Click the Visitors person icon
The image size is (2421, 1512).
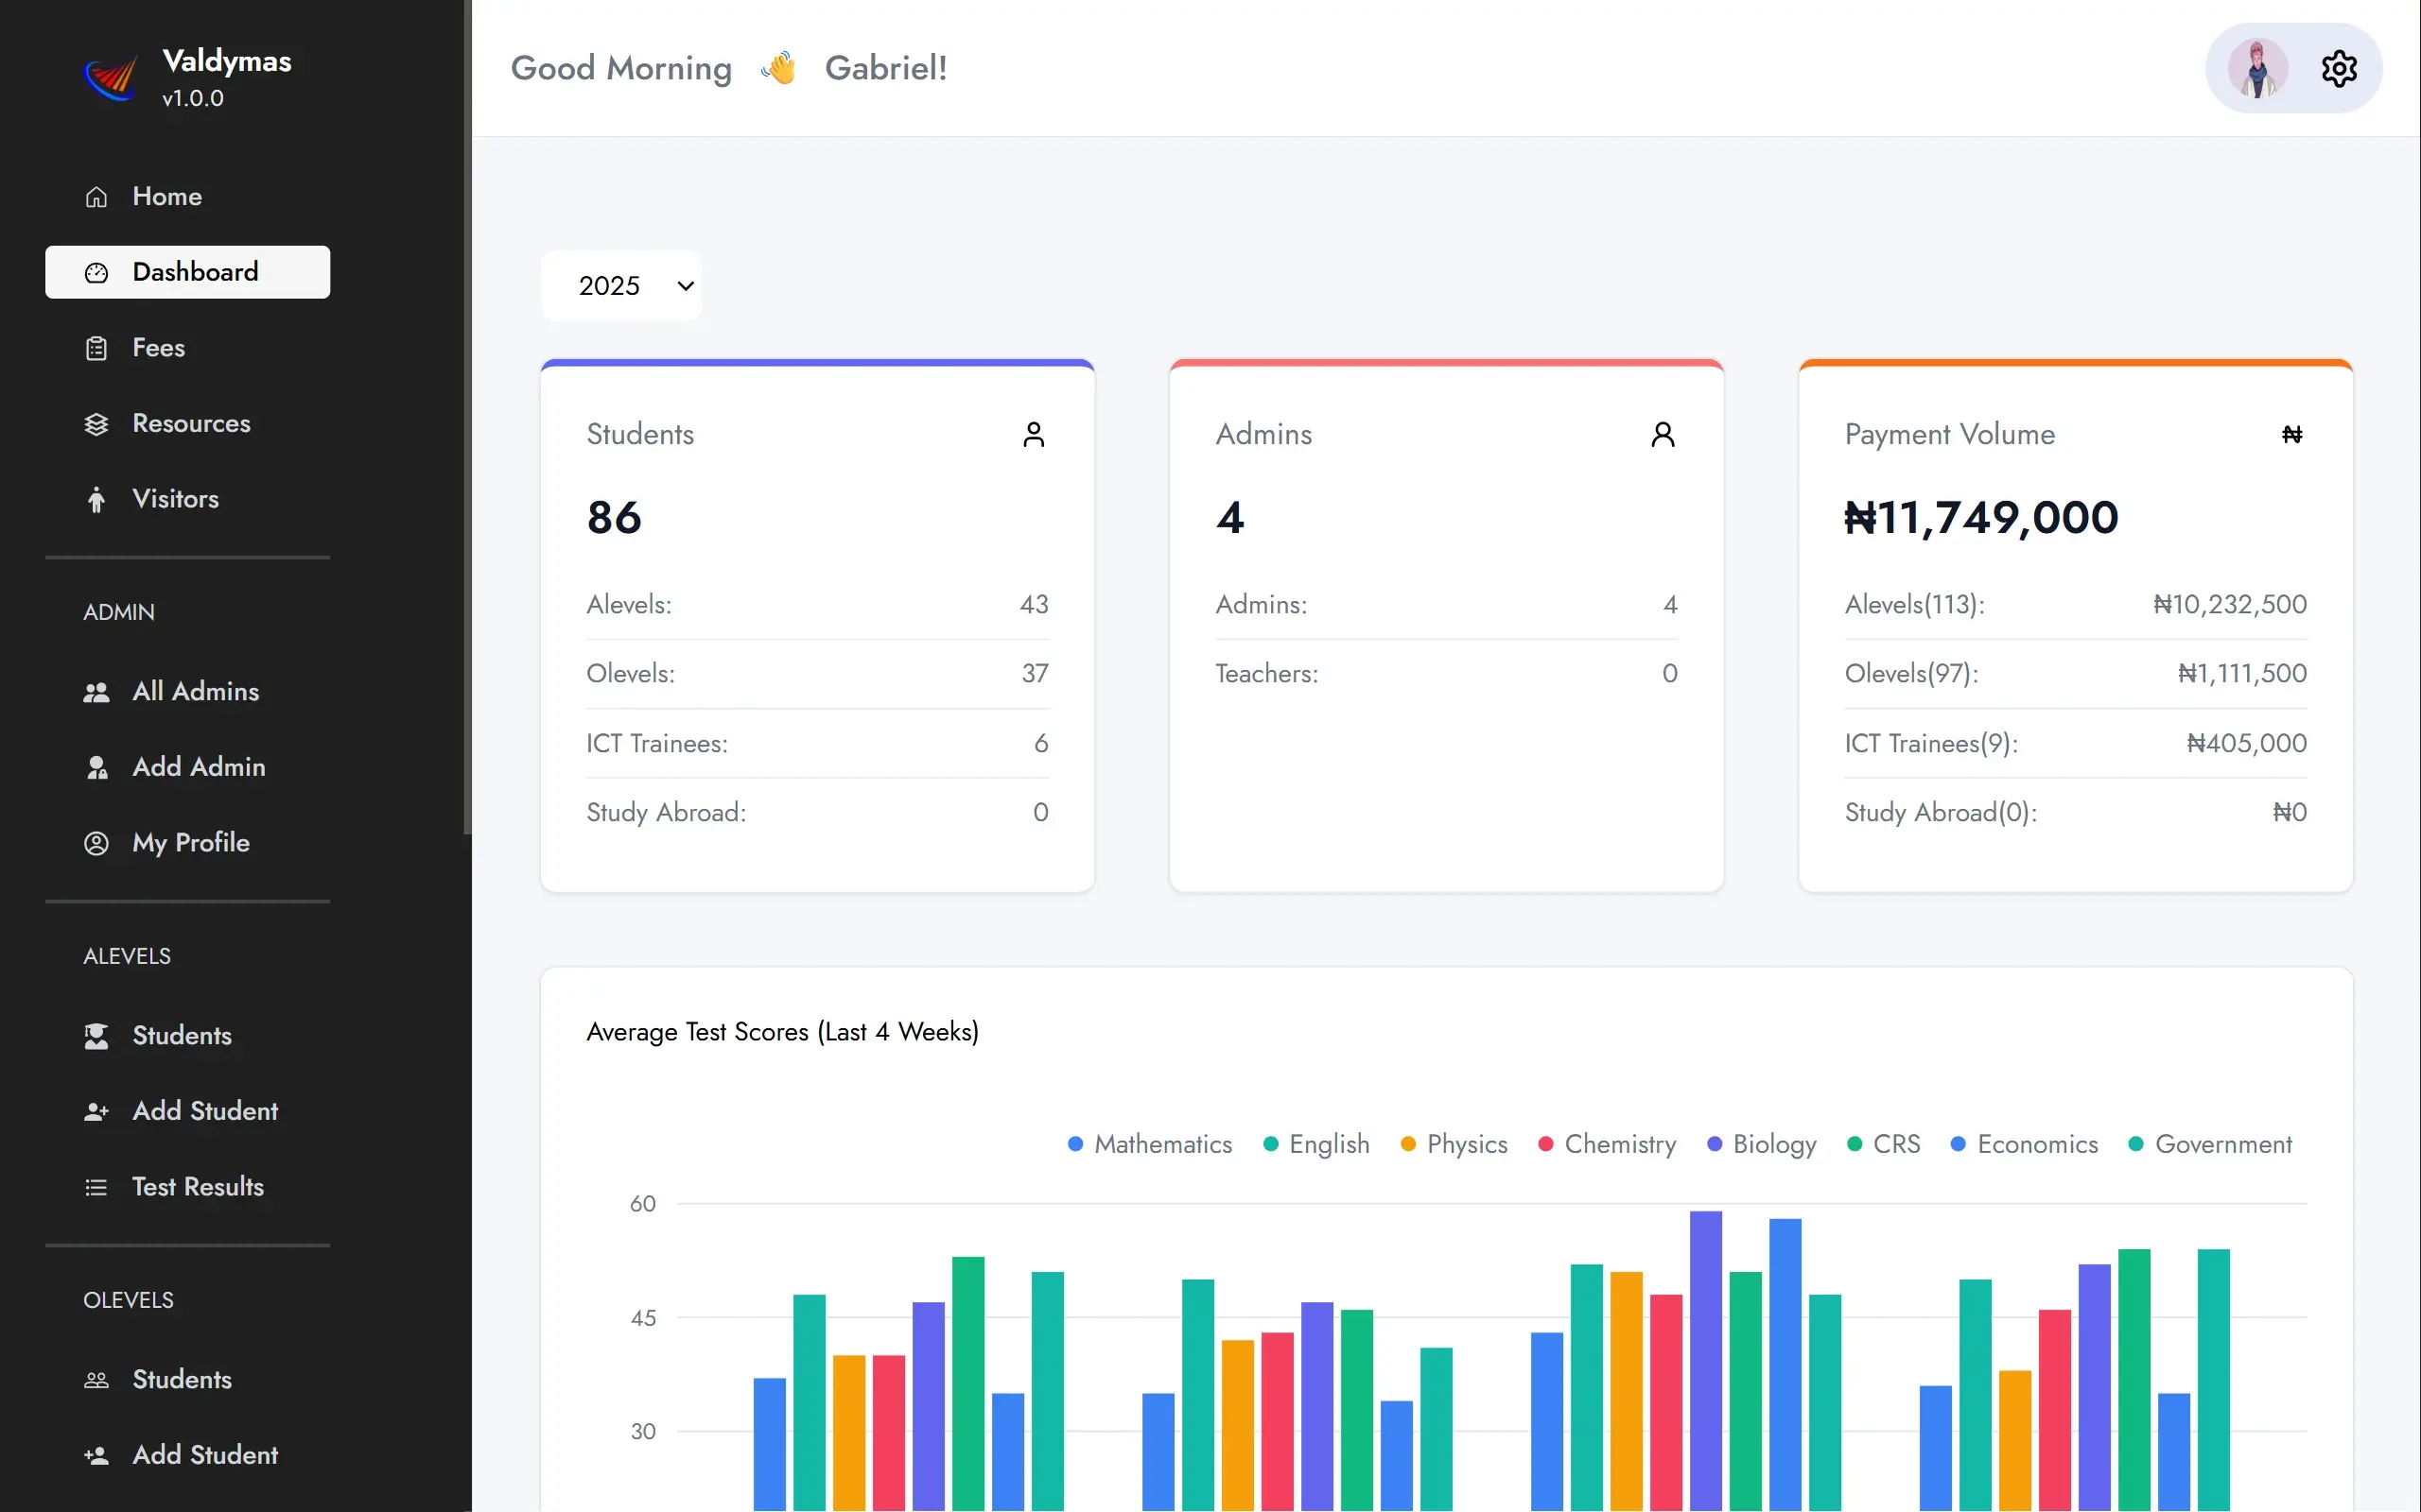point(96,499)
